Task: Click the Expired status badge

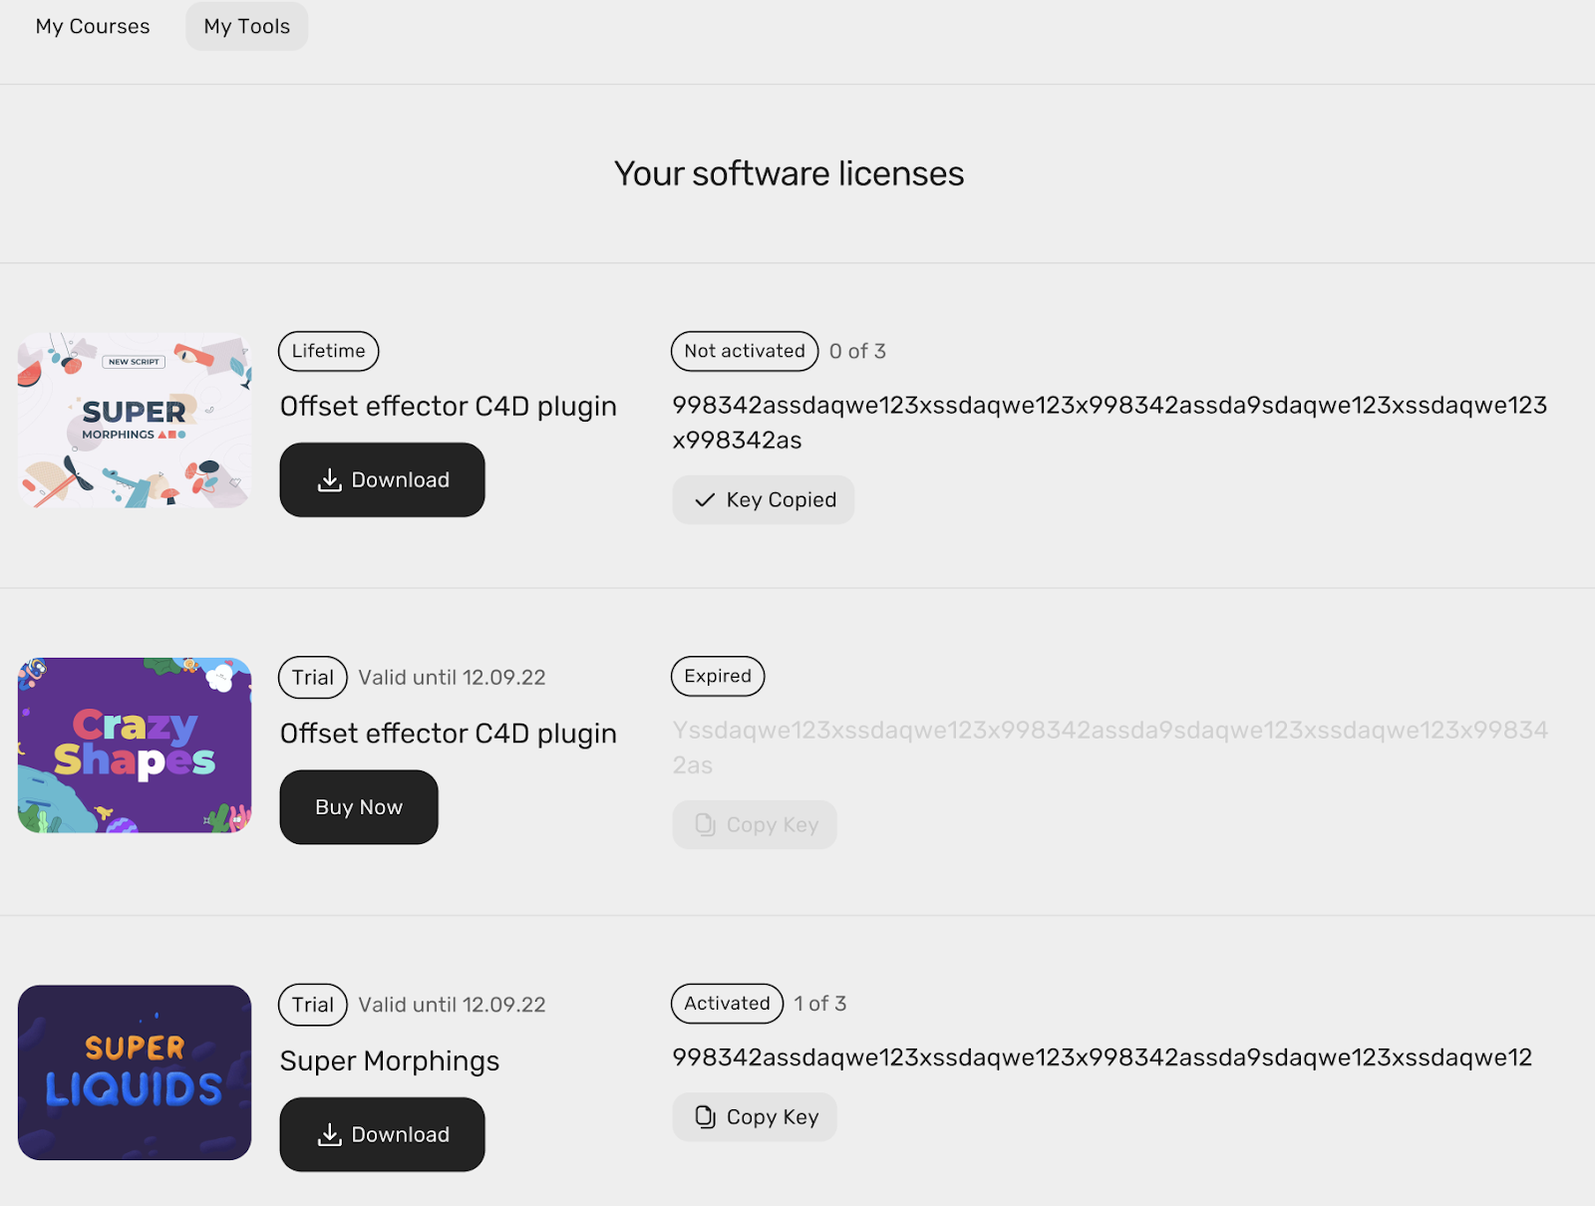Action: pos(718,676)
